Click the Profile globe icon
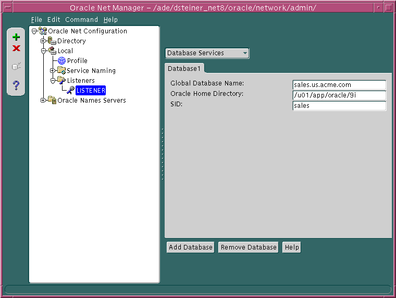 point(61,60)
